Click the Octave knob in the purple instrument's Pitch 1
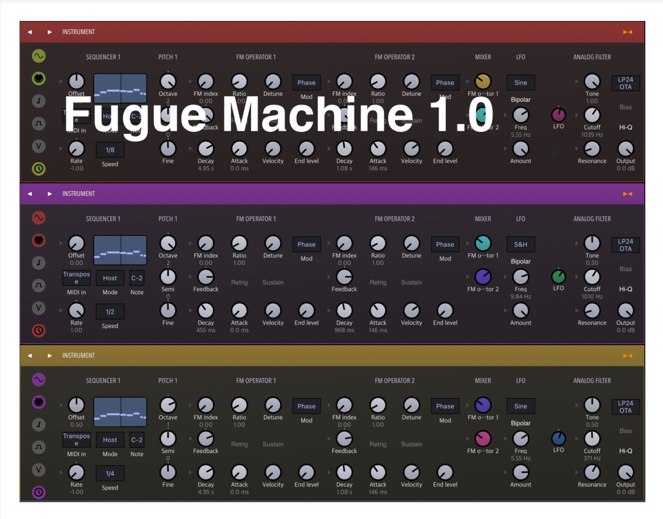This screenshot has height=519, width=663. pyautogui.click(x=168, y=243)
